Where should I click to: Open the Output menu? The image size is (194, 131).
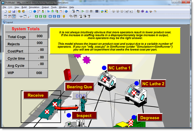coord(45,7)
